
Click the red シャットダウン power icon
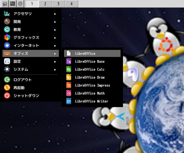(x=7, y=95)
